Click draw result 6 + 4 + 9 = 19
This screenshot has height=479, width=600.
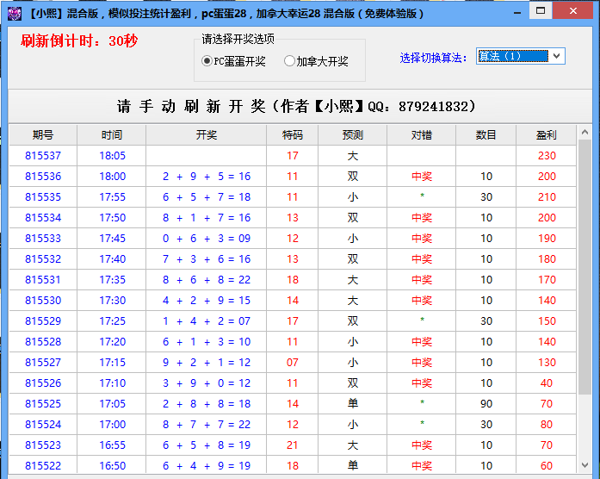tap(207, 466)
